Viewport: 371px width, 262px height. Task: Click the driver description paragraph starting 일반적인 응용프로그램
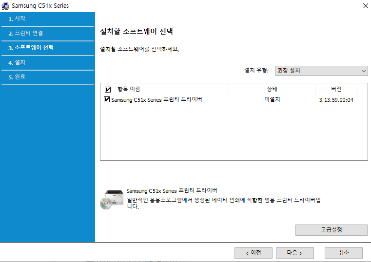tap(224, 203)
